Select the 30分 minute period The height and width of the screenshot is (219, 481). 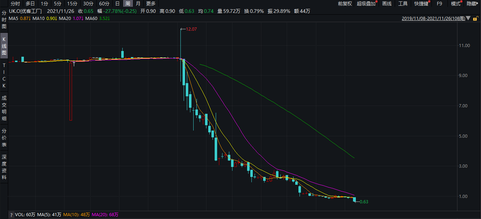(88, 4)
